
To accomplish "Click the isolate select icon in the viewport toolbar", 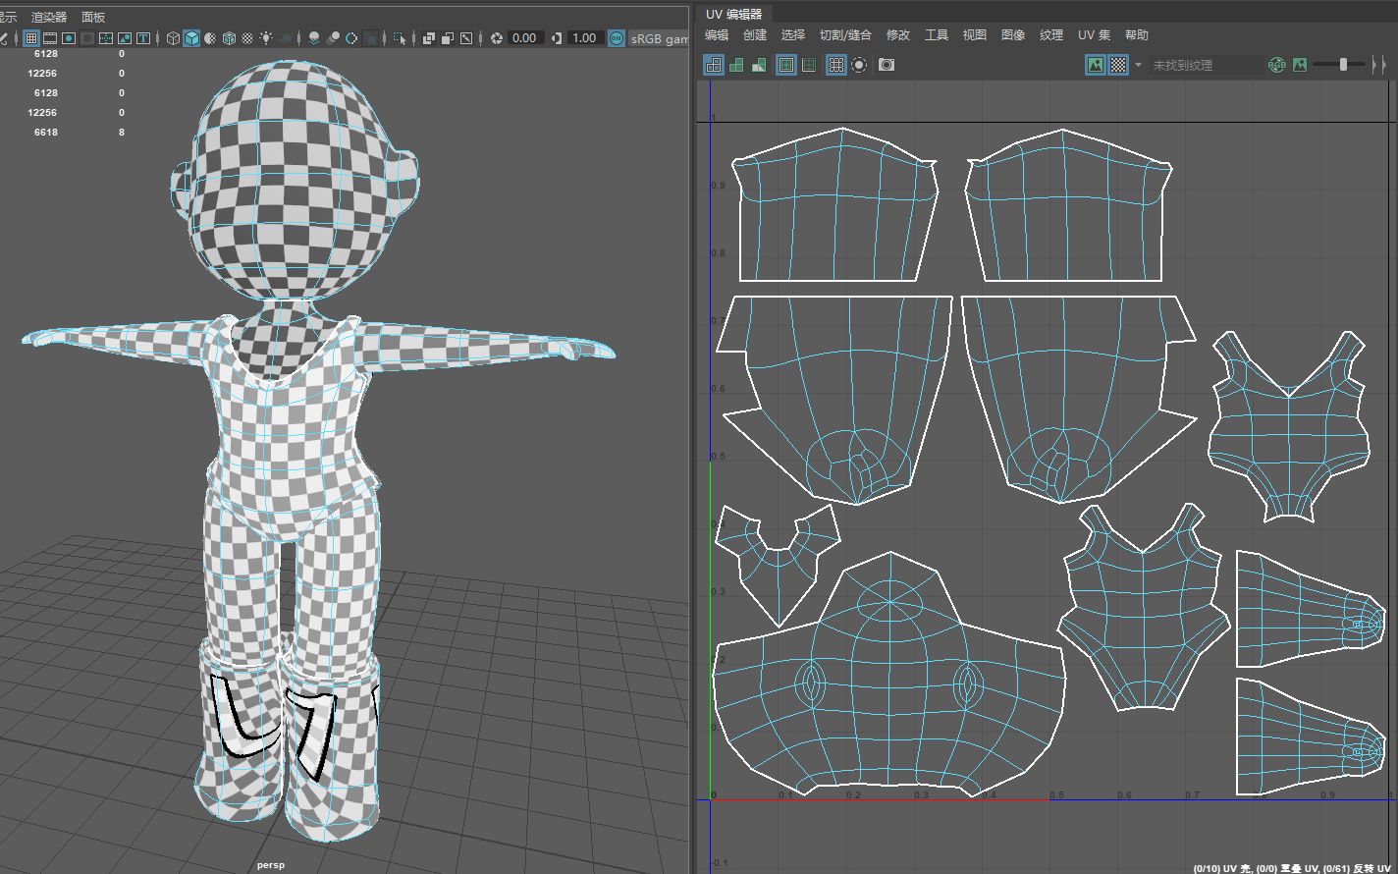I will pyautogui.click(x=401, y=38).
